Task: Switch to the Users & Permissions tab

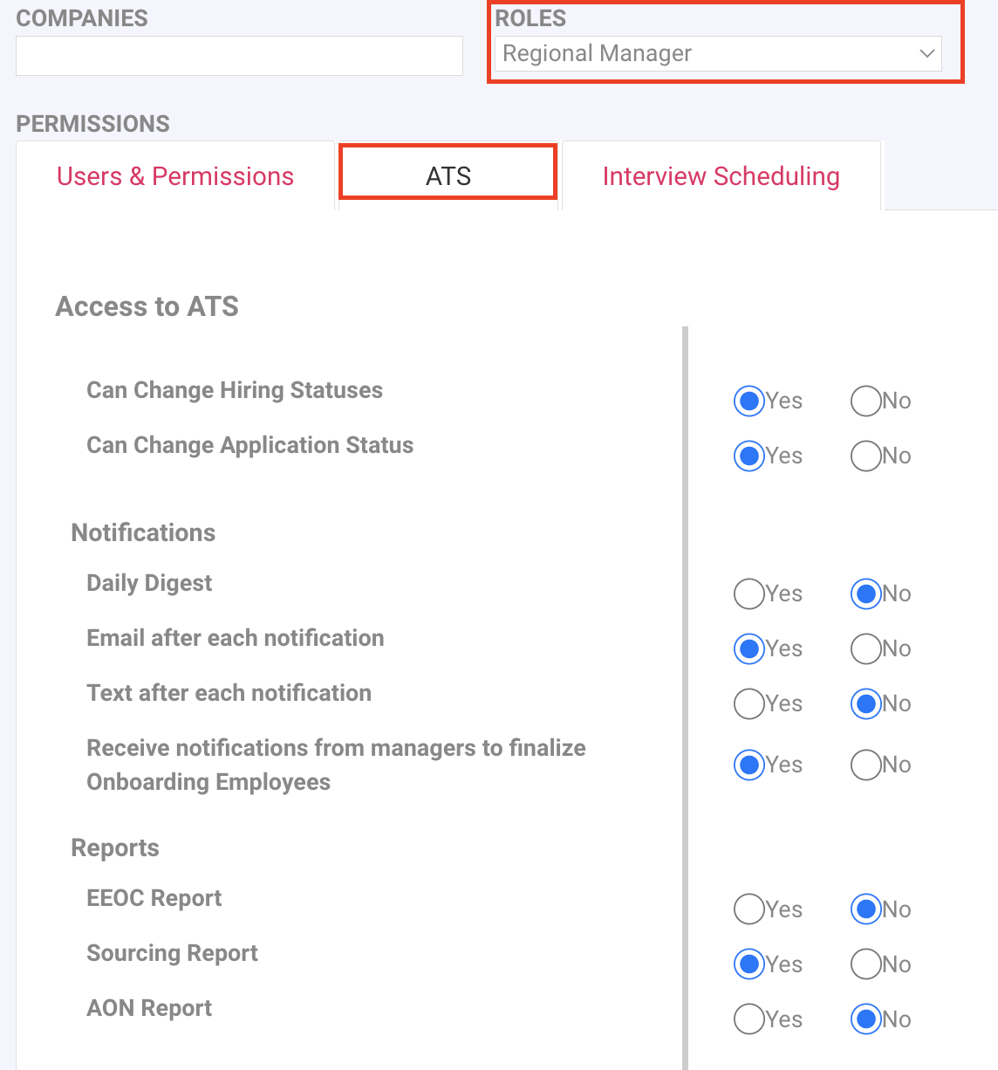Action: (175, 176)
